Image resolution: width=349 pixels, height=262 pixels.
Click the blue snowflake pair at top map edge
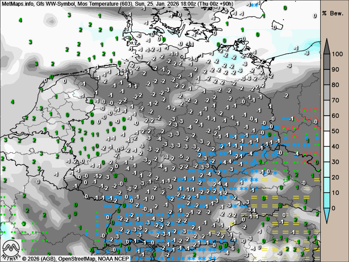253,4
